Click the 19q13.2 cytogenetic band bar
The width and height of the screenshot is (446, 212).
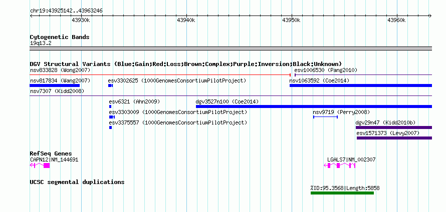point(231,48)
